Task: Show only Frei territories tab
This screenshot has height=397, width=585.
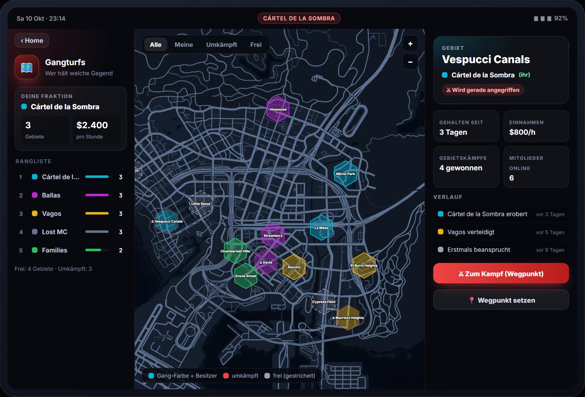Action: [x=256, y=44]
